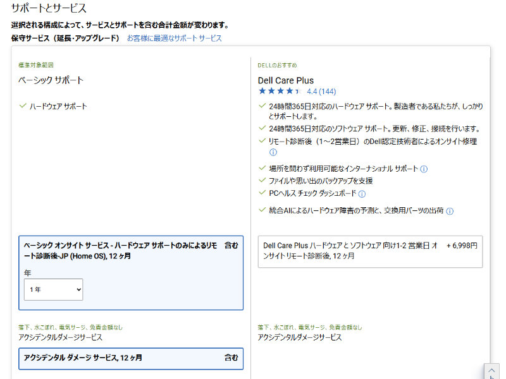Click right column アクシデンタルダメージサービス heading
This screenshot has height=379, width=506.
pyautogui.click(x=299, y=337)
